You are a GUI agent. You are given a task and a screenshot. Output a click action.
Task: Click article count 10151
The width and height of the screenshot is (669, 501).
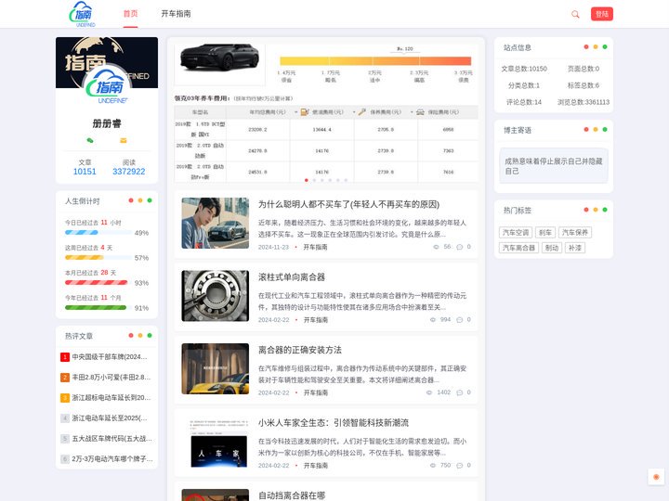(x=85, y=172)
